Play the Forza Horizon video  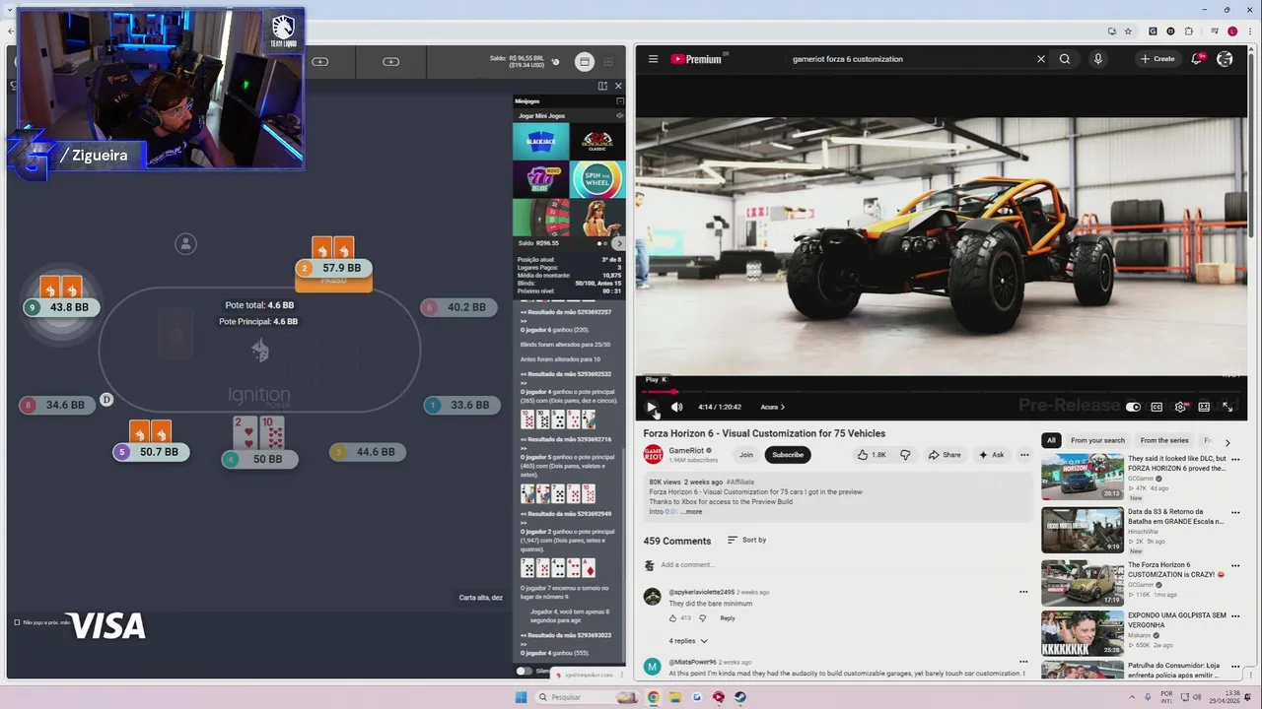tap(651, 407)
